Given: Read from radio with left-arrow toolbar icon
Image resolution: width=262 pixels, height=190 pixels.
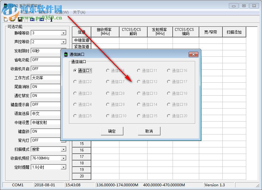Looking at the screenshot, I should coord(32,19).
